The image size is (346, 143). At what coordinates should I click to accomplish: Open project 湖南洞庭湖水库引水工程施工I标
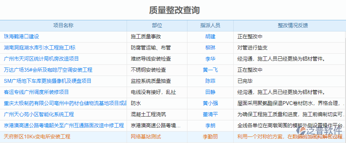(40, 48)
